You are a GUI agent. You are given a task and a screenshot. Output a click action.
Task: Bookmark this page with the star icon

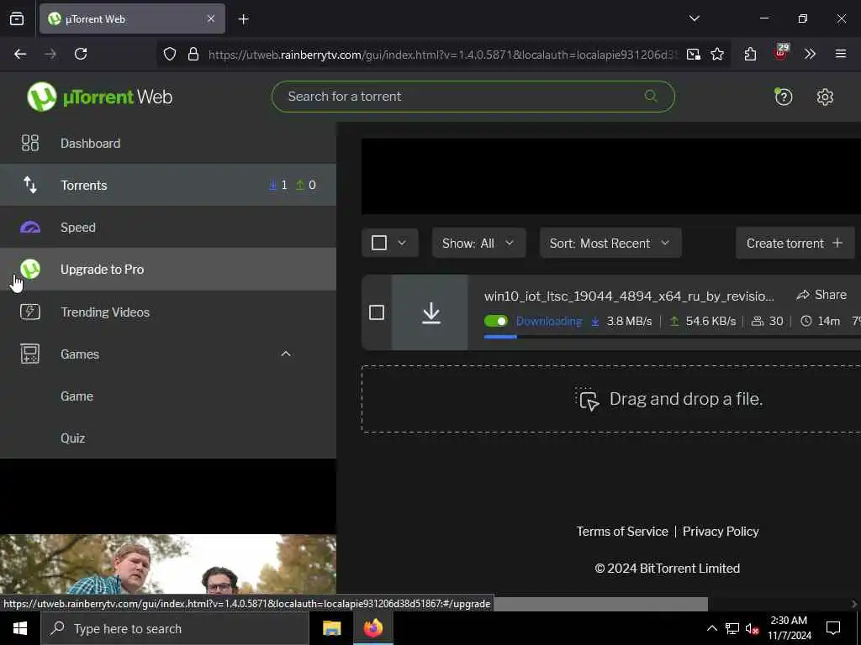(717, 54)
